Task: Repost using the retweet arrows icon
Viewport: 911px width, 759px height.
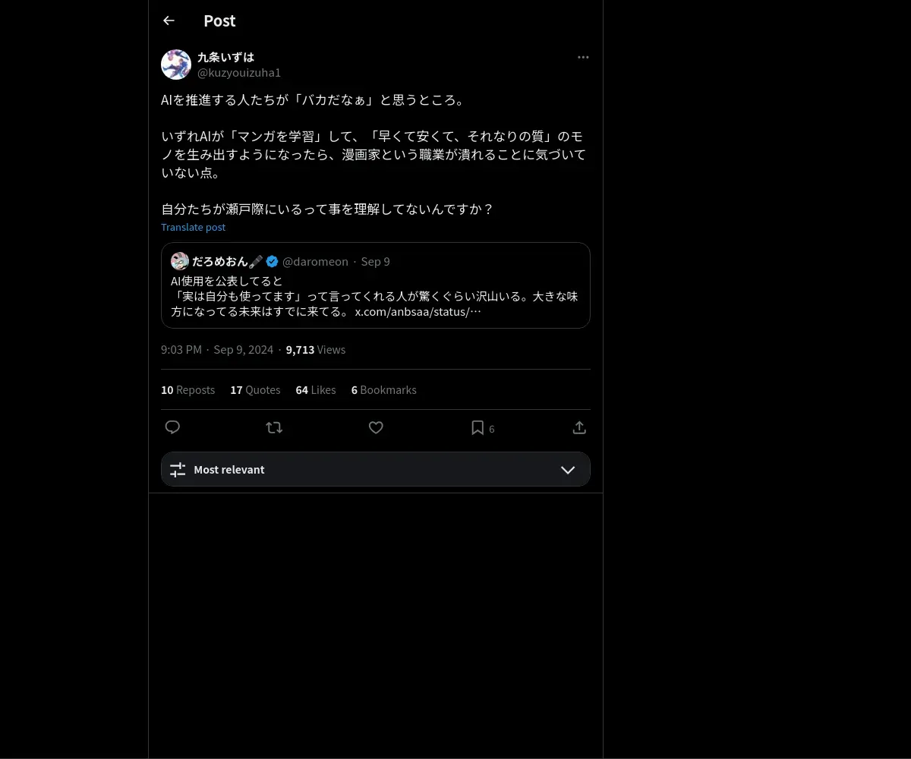Action: [274, 427]
